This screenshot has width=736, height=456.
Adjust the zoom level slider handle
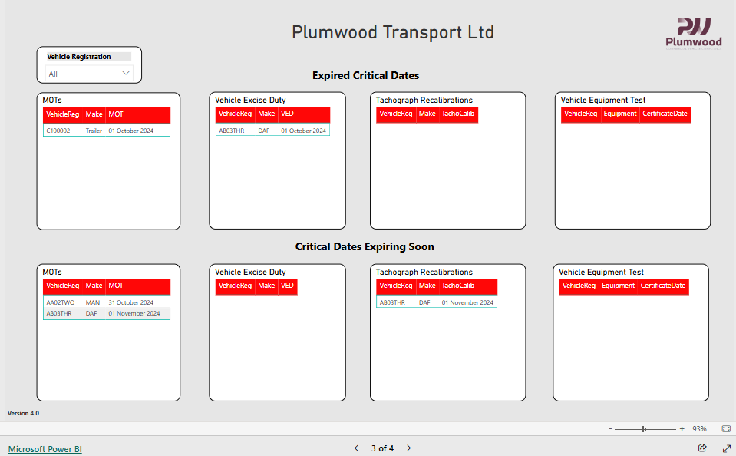point(643,429)
